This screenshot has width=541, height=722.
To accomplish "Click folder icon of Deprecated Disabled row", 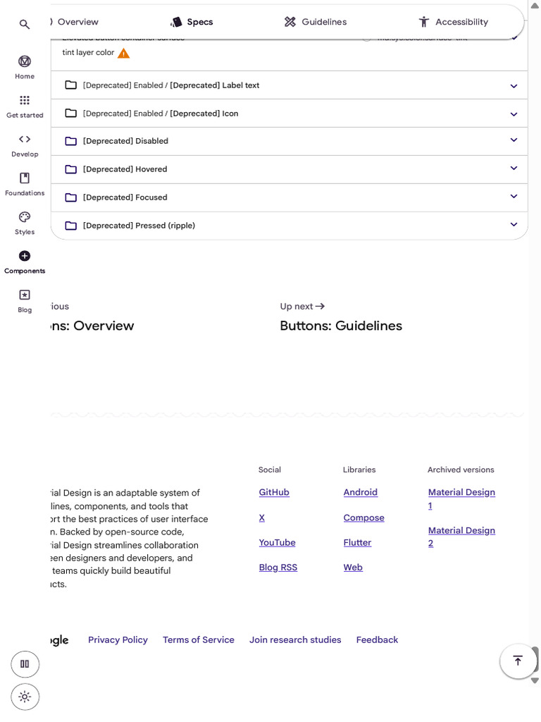I will point(71,141).
